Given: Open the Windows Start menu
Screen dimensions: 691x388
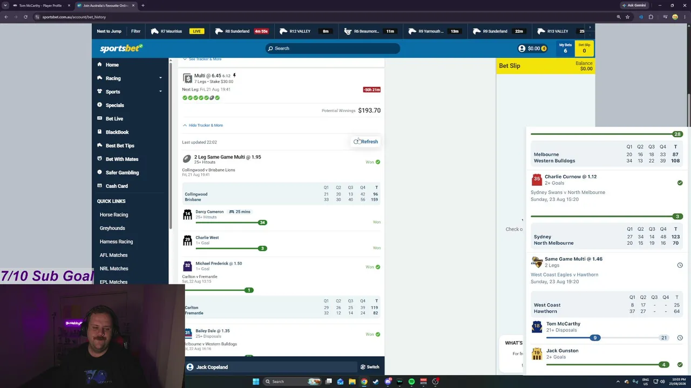Looking at the screenshot, I should [256, 382].
